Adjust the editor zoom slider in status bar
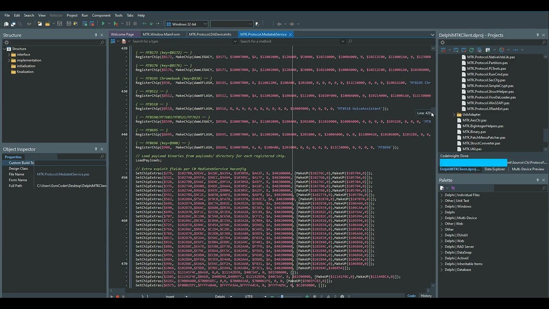This screenshot has width=549, height=309. (x=282, y=296)
